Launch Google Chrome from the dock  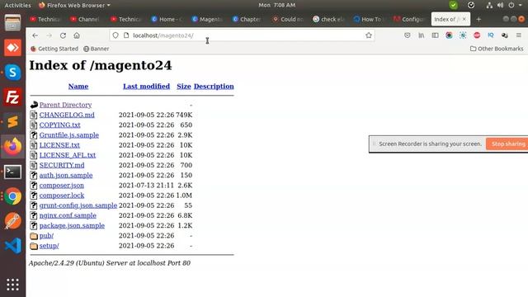pos(13,196)
